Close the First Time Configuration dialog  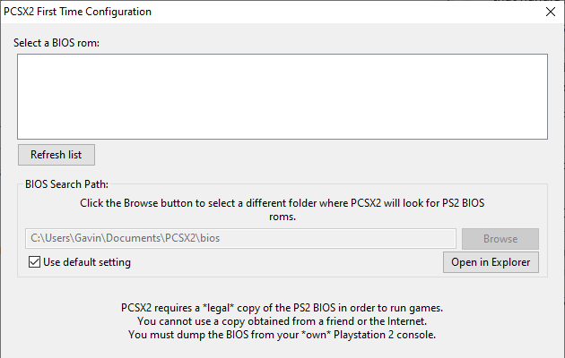coord(550,12)
